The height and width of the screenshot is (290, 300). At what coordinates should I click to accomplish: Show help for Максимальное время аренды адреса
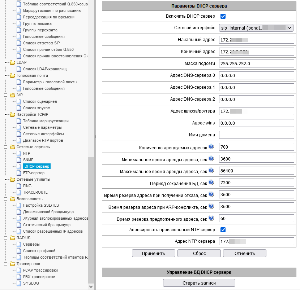coord(211,170)
